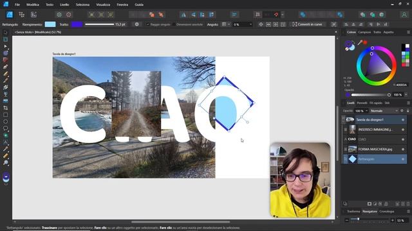The image size is (412, 231).
Task: Switch to the Cronologia tab
Action: [386, 211]
